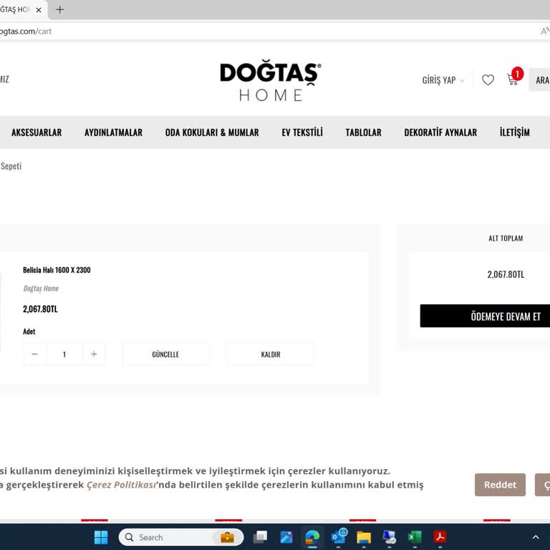Click the Sepeti breadcrumb text

pos(11,166)
